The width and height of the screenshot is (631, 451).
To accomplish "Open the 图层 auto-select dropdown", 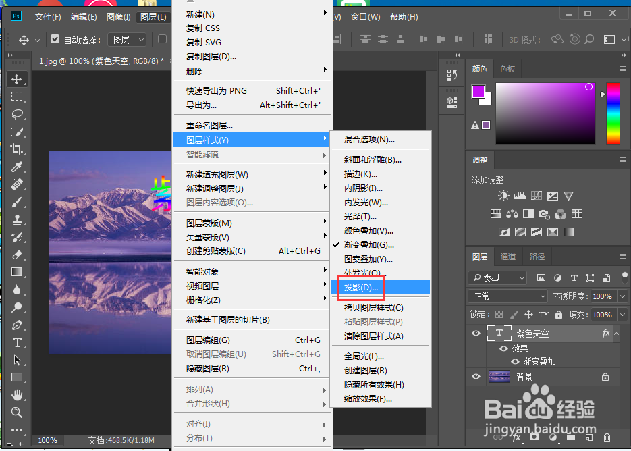I will pos(127,39).
